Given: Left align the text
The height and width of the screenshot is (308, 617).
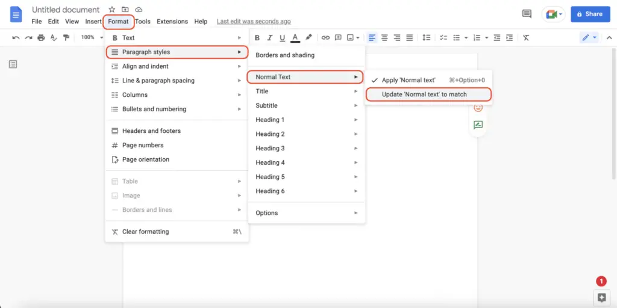Looking at the screenshot, I should (372, 38).
